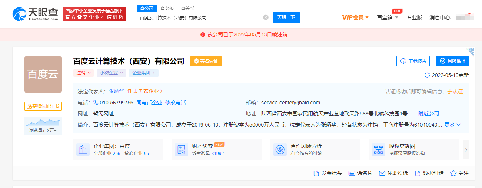Open the 专业版 link
Image resolution: width=482 pixels, height=188 pixels.
(414, 17)
